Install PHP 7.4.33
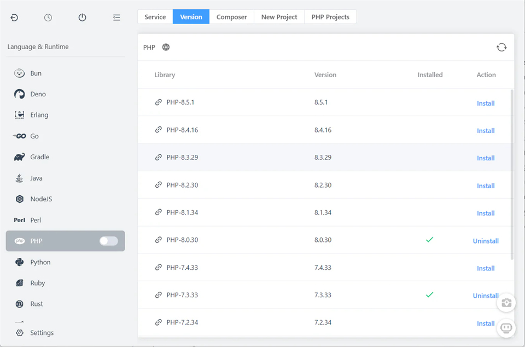The height and width of the screenshot is (347, 525). click(x=486, y=268)
